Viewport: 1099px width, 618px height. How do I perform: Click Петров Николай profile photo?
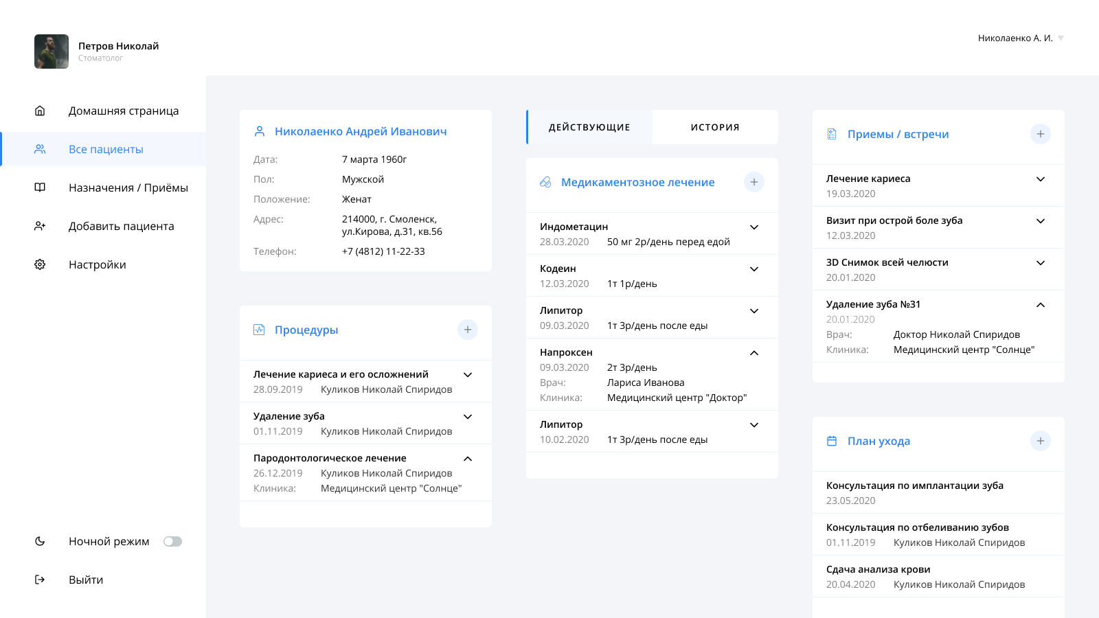(52, 51)
